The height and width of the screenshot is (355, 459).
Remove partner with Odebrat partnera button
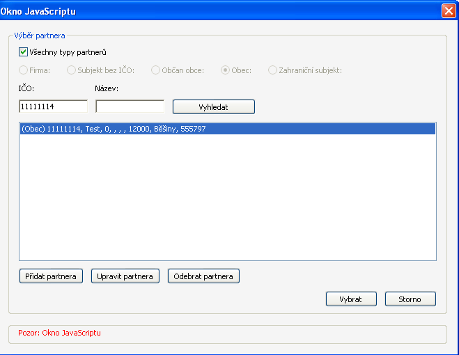tap(203, 276)
